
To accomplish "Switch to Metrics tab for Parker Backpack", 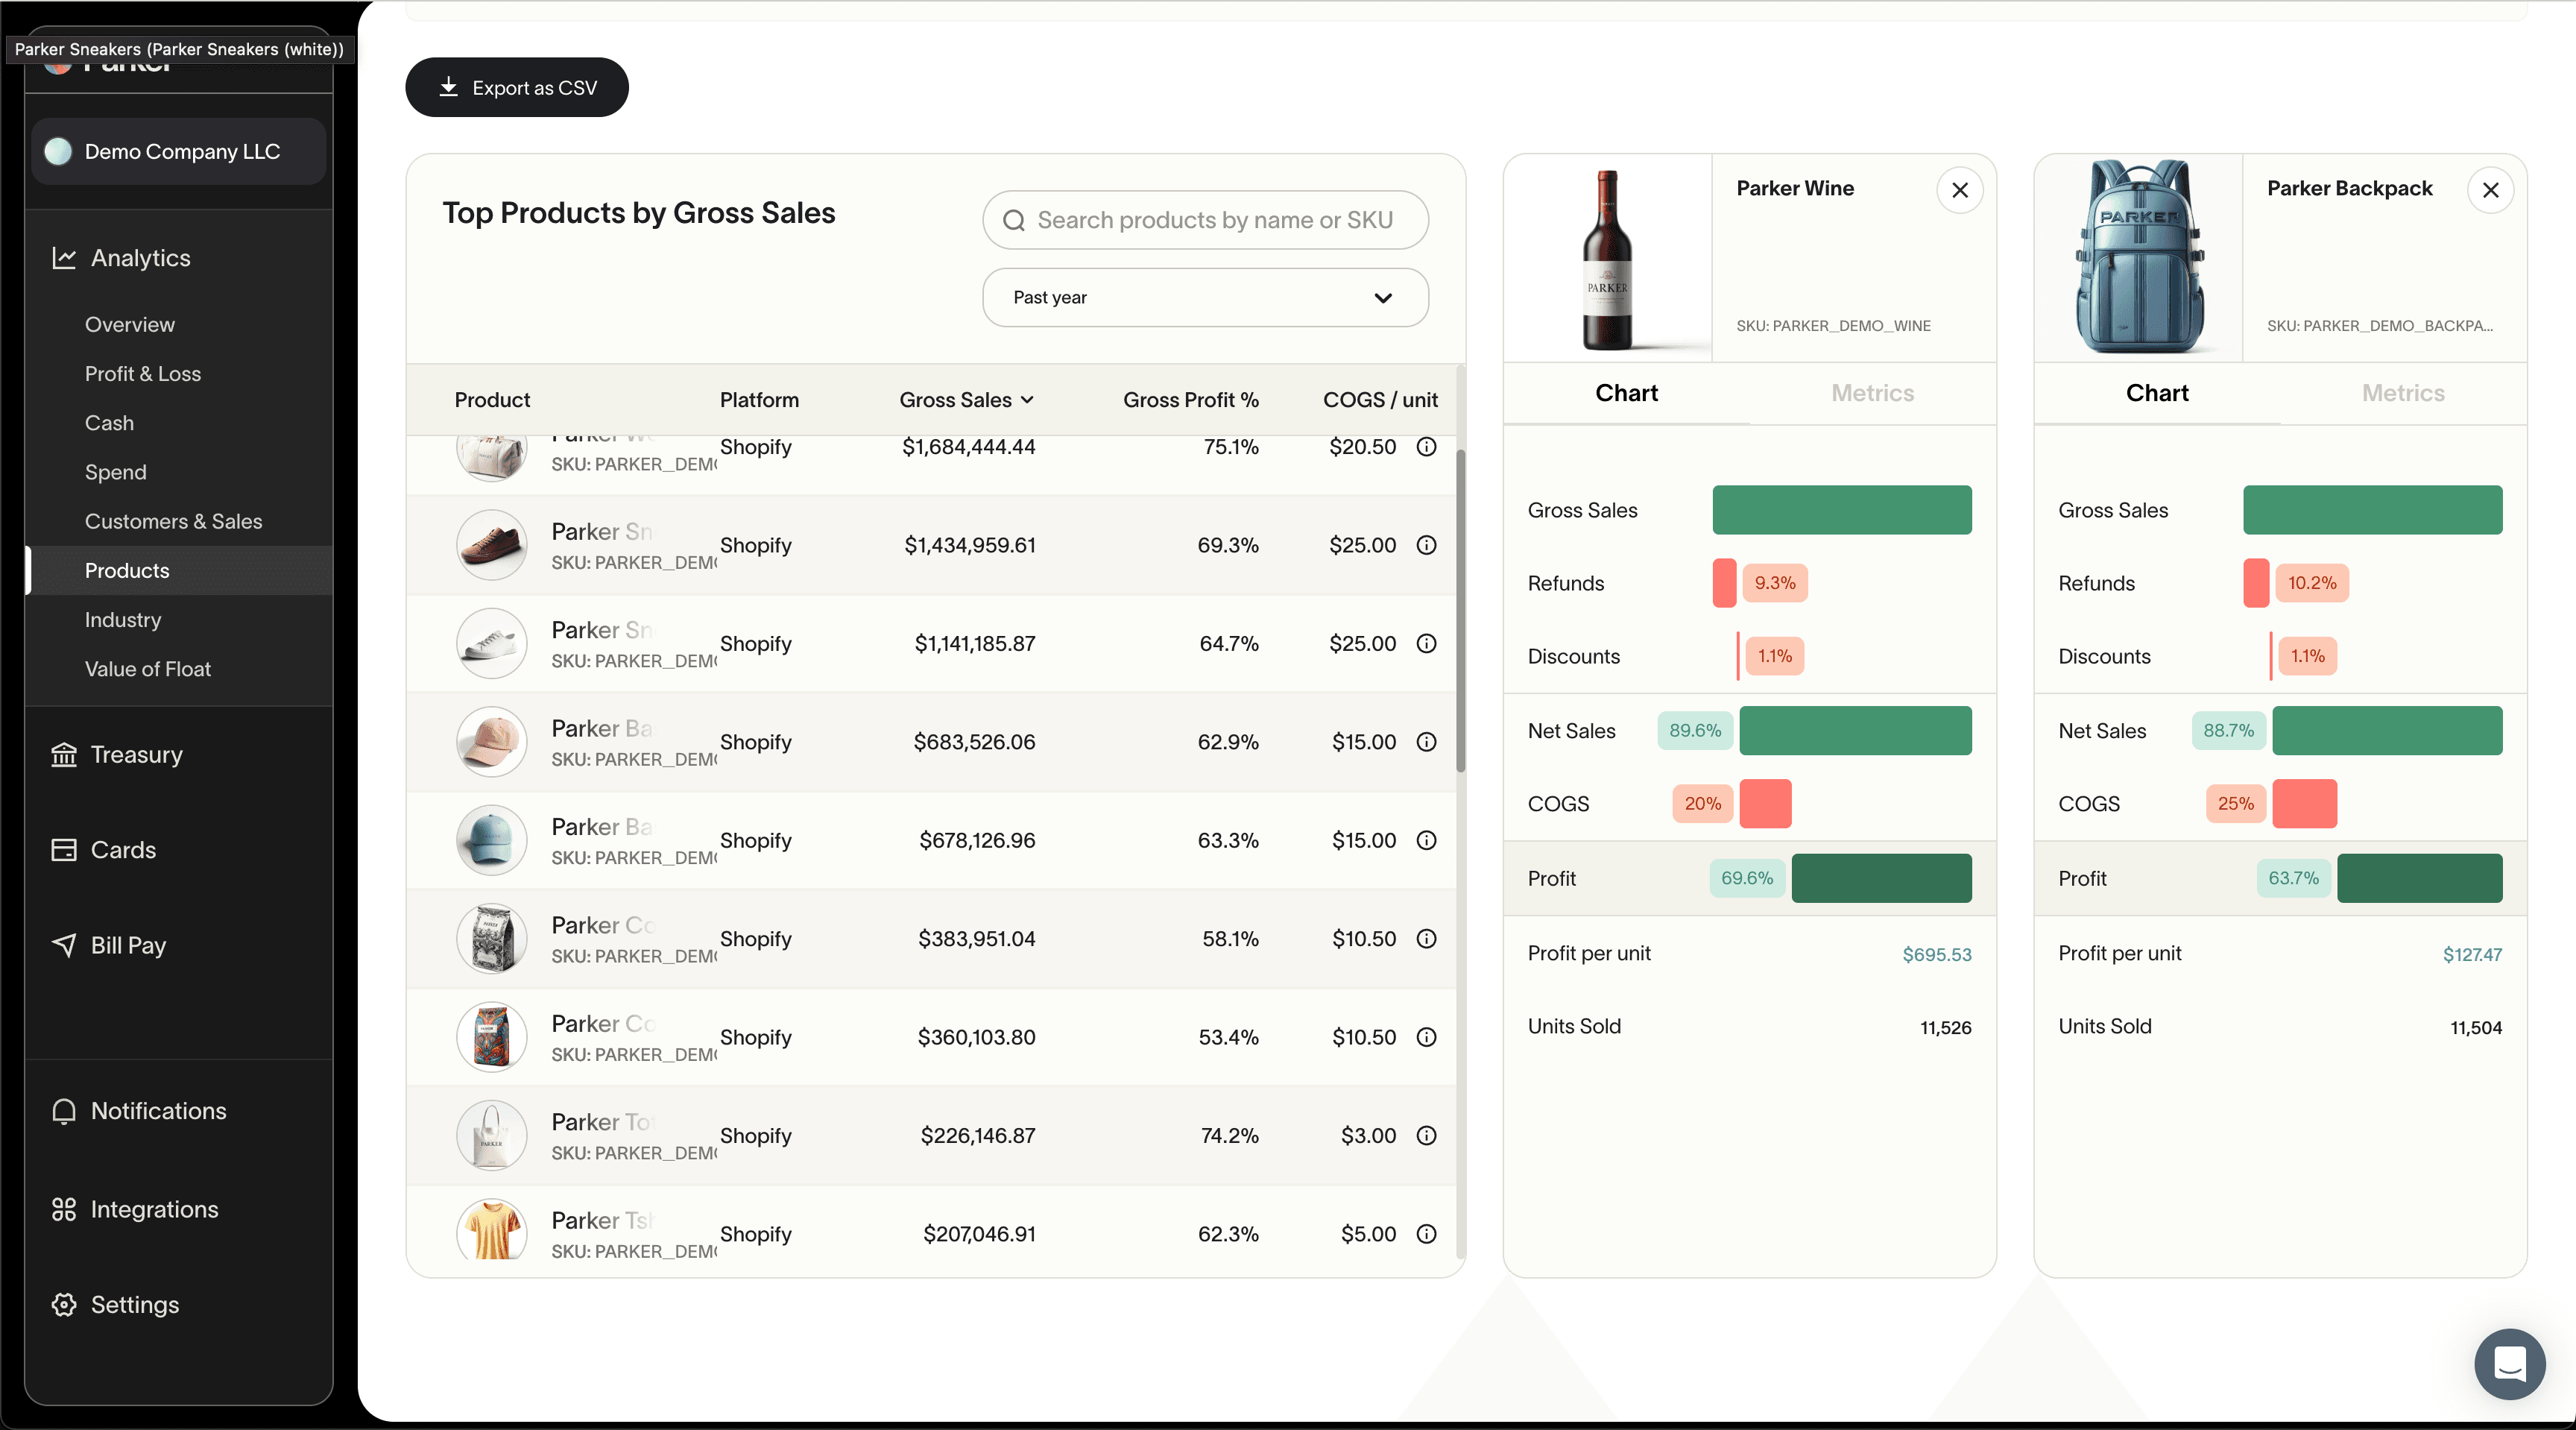I will coord(2403,393).
